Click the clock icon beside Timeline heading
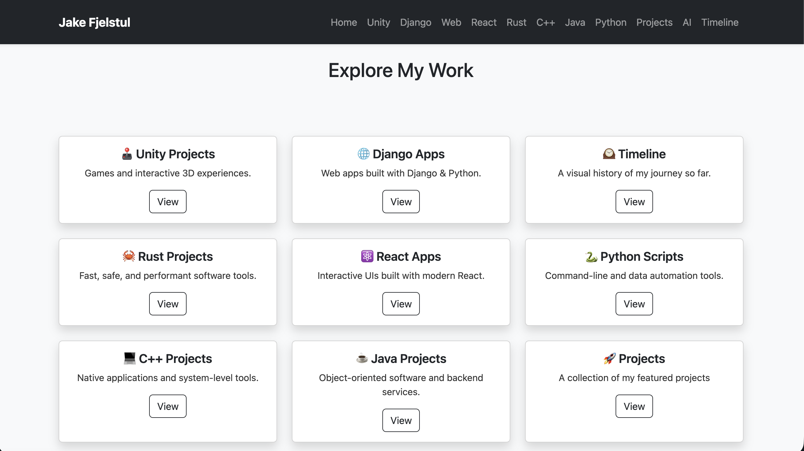 [x=609, y=154]
